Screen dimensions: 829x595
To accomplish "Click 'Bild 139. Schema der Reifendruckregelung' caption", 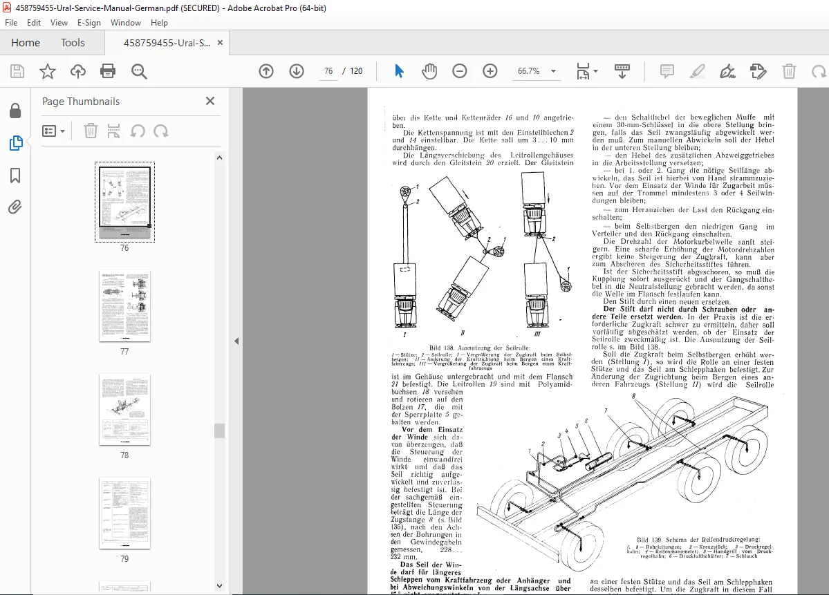I will (x=698, y=540).
